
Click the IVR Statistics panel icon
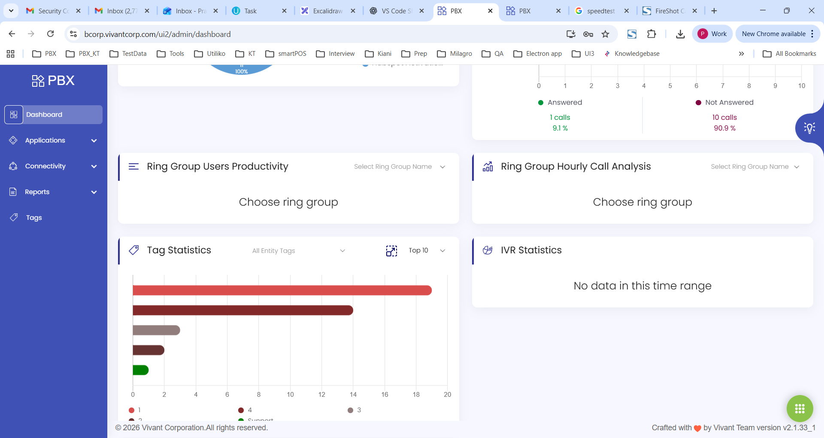pos(488,250)
